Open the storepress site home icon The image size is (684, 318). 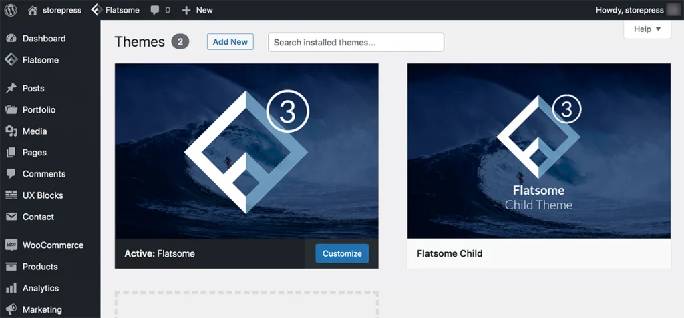[33, 10]
